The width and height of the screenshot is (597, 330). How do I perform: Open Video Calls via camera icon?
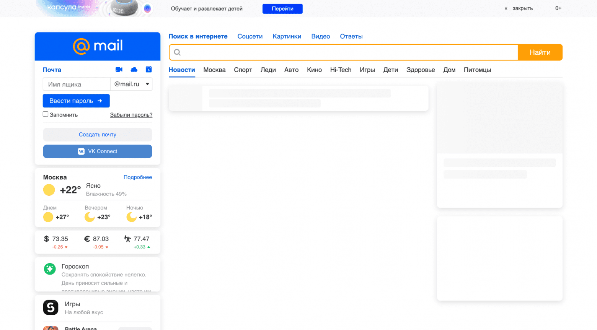pos(119,70)
